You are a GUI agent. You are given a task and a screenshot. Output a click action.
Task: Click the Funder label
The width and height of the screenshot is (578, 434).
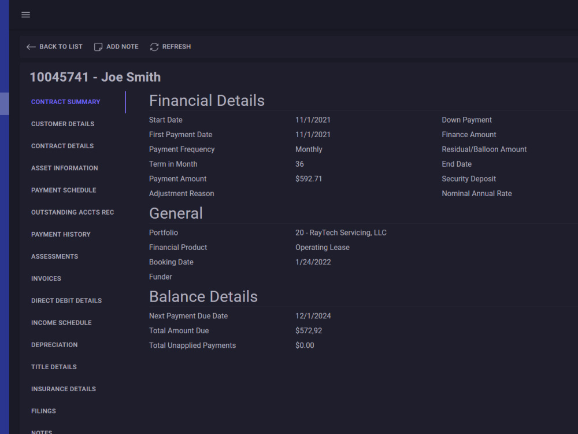(x=160, y=277)
